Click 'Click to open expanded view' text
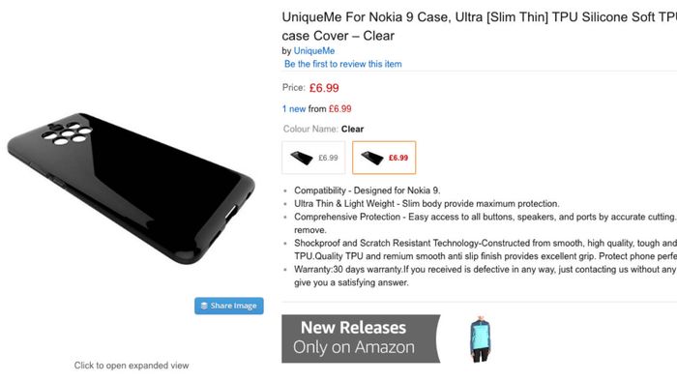This screenshot has width=677, height=381. [132, 366]
